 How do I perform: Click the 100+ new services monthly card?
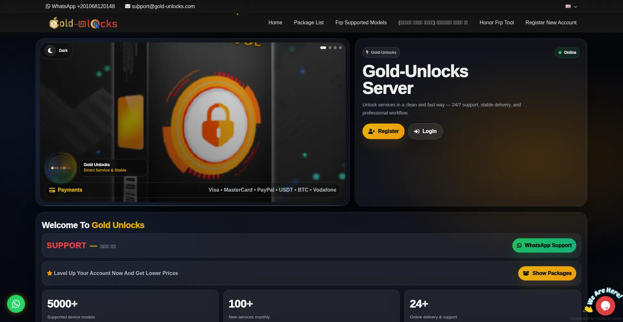click(x=311, y=306)
